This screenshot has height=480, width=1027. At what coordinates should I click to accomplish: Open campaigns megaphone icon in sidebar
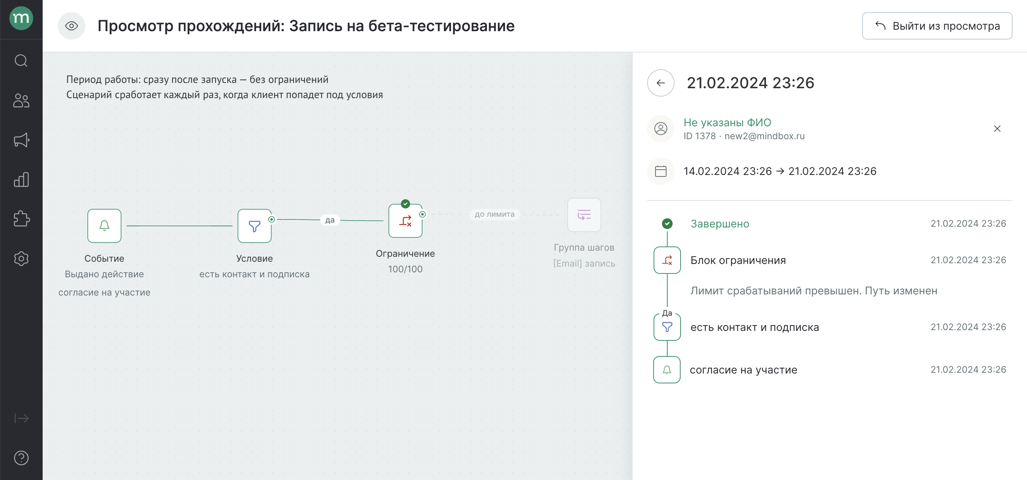click(x=21, y=140)
